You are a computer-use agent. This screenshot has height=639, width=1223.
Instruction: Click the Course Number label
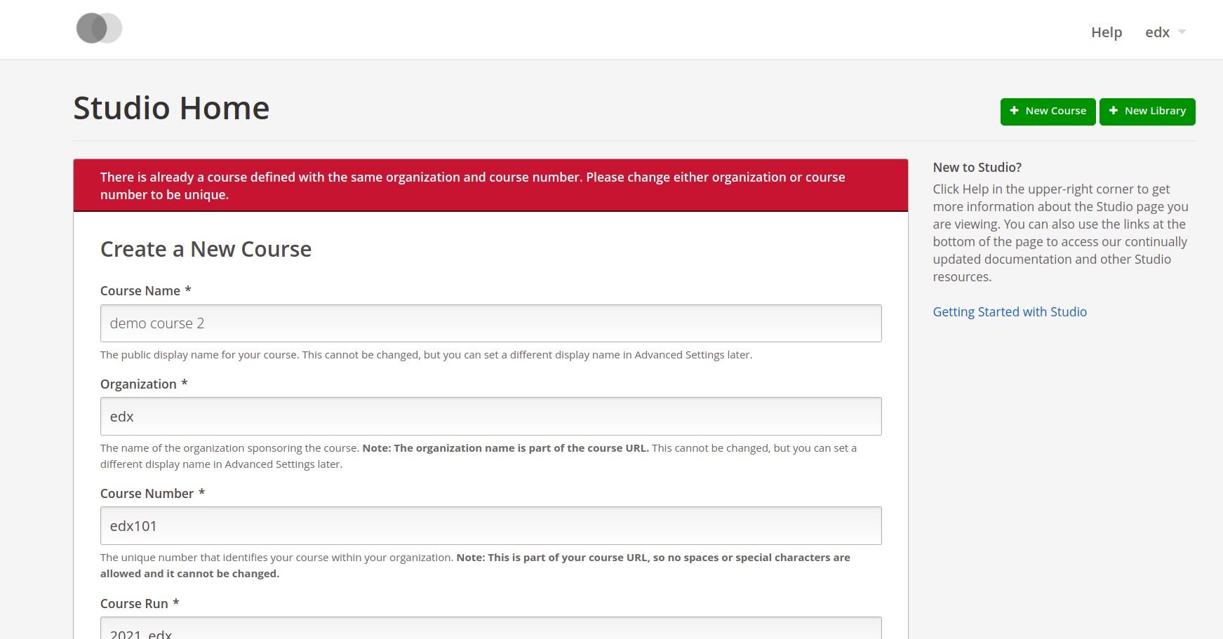click(152, 494)
